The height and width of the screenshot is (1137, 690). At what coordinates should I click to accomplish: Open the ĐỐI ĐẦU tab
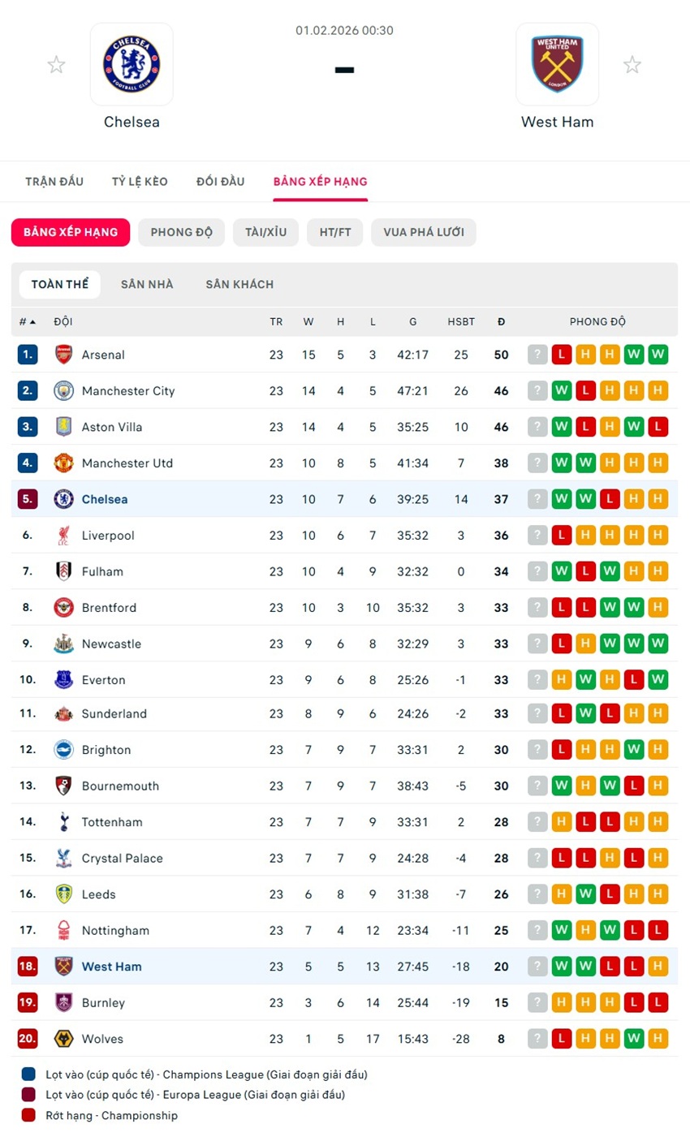pyautogui.click(x=220, y=182)
